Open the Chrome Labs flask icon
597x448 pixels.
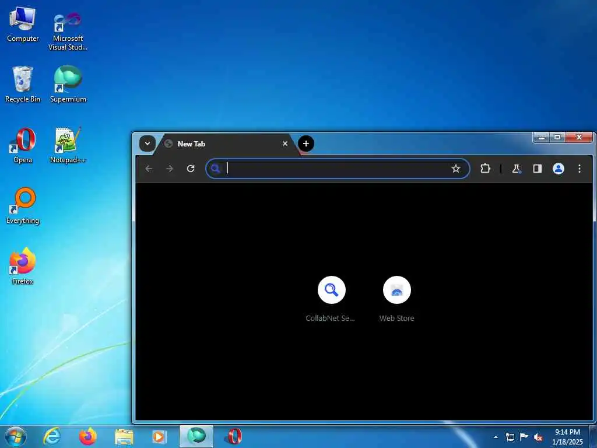click(x=517, y=169)
